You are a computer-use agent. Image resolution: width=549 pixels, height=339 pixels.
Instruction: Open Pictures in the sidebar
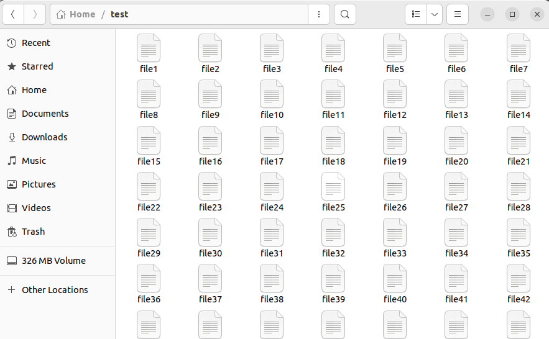57,184
